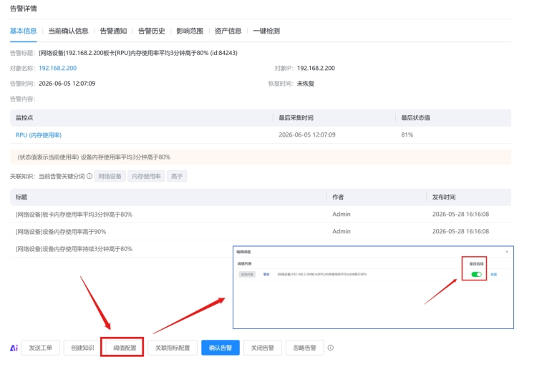The height and width of the screenshot is (377, 552).
Task: Toggle the 是否启用 switch off
Action: [x=476, y=274]
